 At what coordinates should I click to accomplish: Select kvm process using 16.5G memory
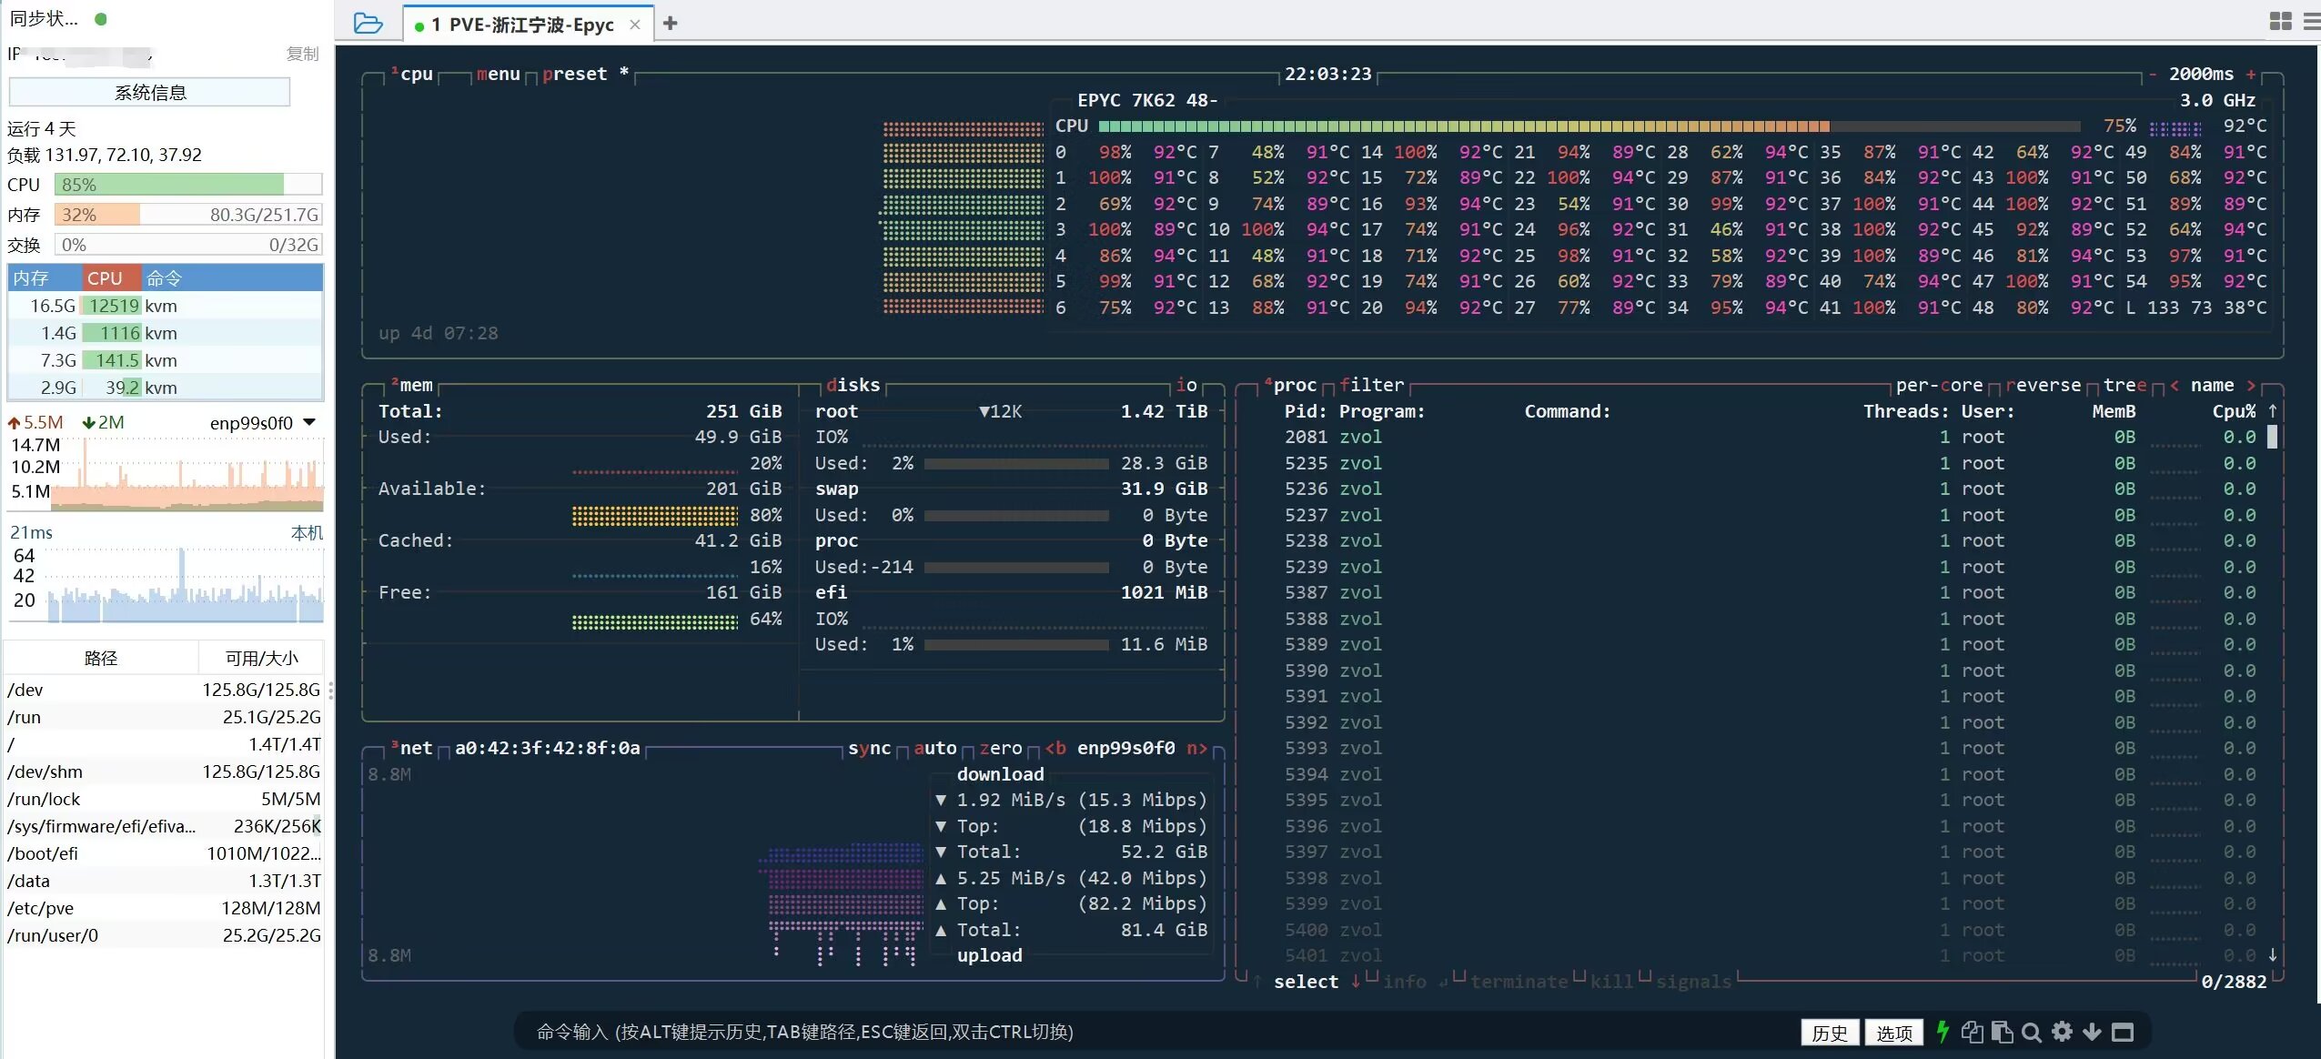pos(165,306)
